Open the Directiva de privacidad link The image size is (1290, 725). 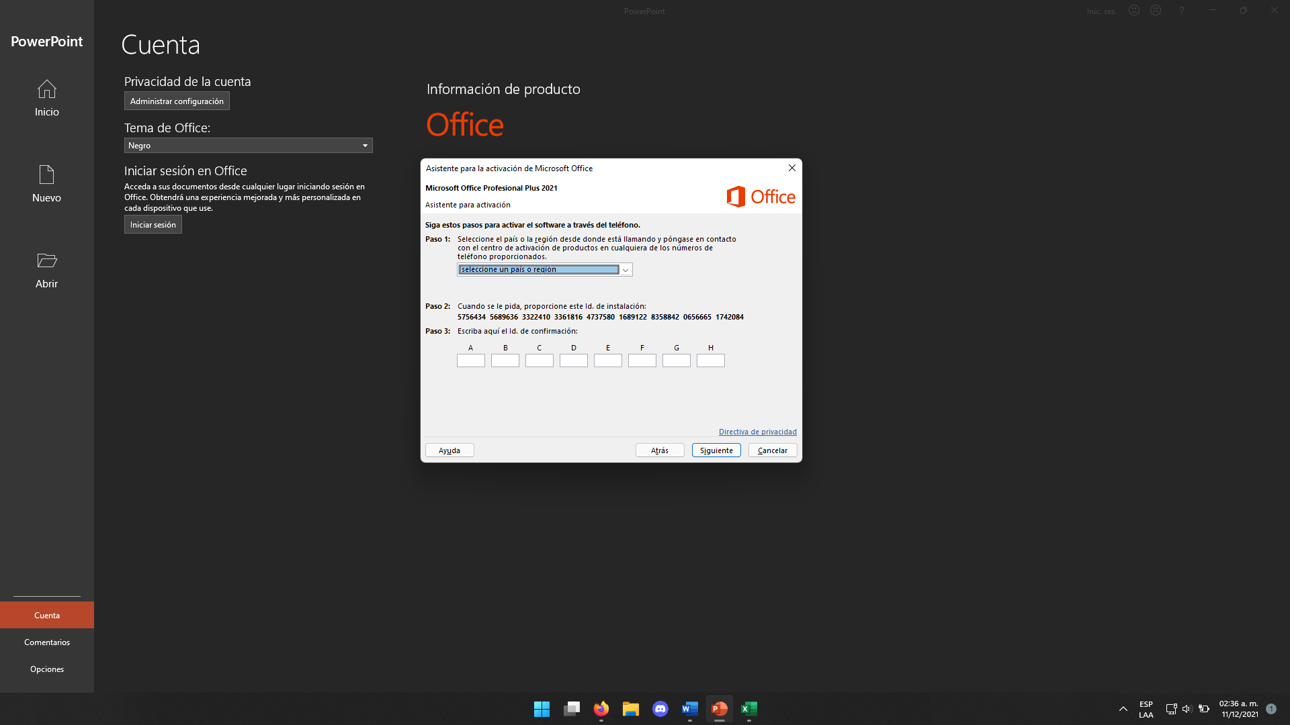click(757, 432)
